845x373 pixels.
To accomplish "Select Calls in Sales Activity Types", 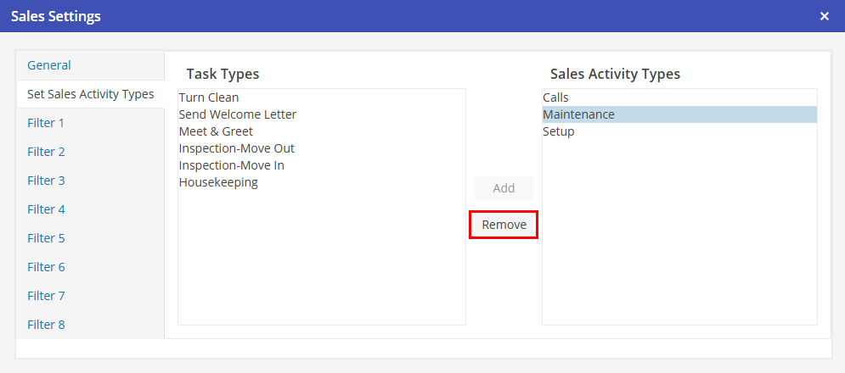I will pos(556,97).
